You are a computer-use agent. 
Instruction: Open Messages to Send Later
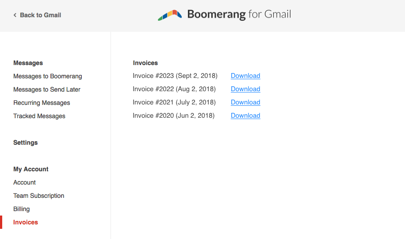(47, 89)
